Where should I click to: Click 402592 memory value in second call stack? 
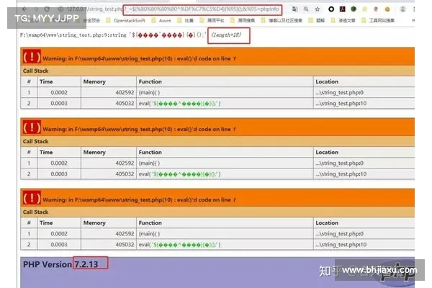click(x=125, y=163)
